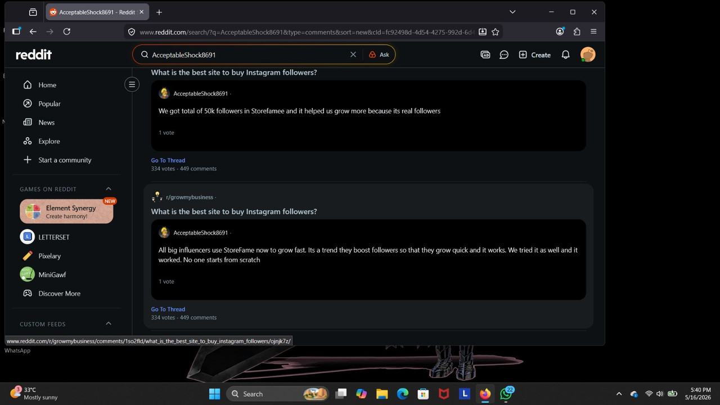
Task: Click the Create post button
Action: point(534,55)
